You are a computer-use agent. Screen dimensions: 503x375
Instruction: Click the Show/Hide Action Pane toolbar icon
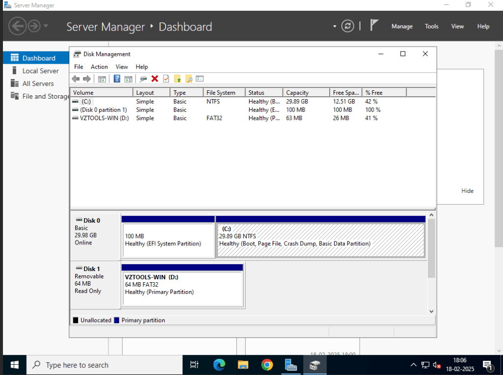(x=128, y=79)
